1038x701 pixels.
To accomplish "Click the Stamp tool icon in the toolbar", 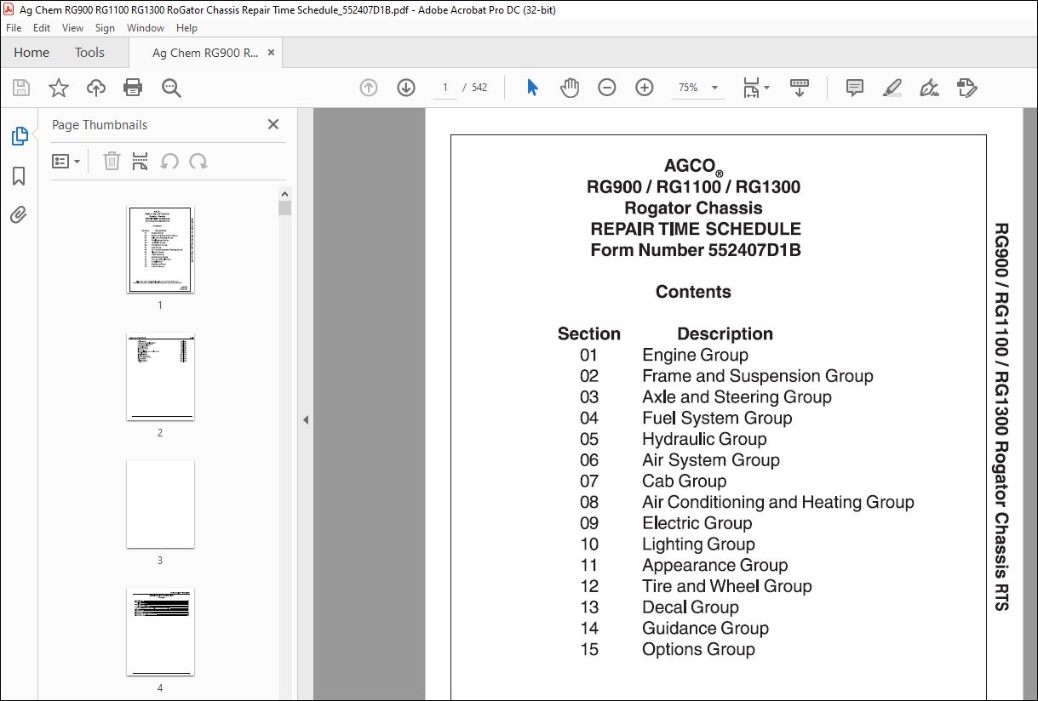I will click(x=966, y=88).
